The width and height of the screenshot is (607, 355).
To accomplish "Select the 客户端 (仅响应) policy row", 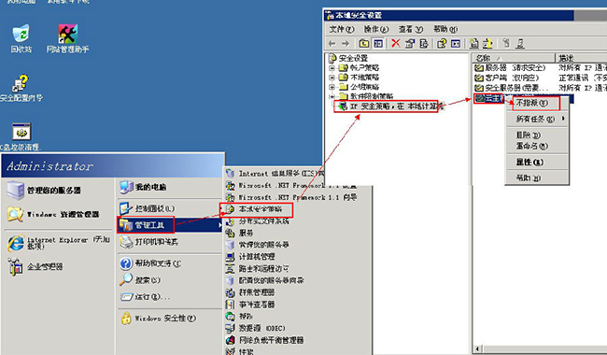I will pyautogui.click(x=507, y=78).
